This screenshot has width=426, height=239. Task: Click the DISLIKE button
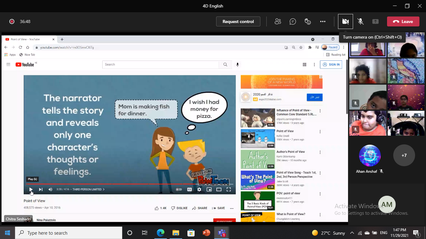point(179,208)
